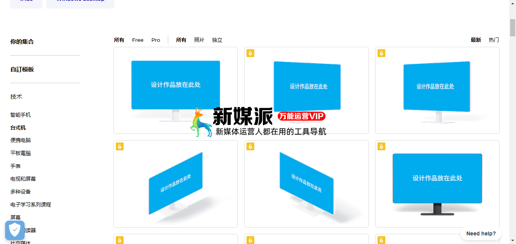Select 屏幕 category in sidebar
Image resolution: width=516 pixels, height=244 pixels.
(16, 217)
